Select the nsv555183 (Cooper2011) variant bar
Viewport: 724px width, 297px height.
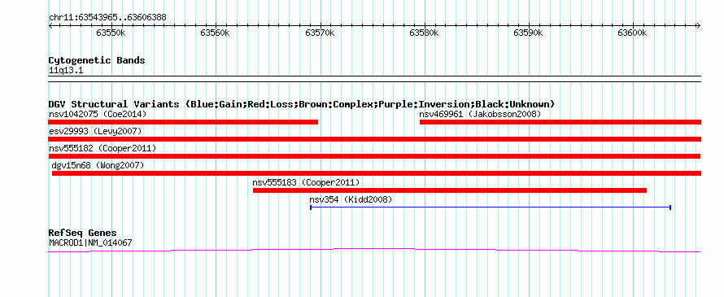click(450, 190)
